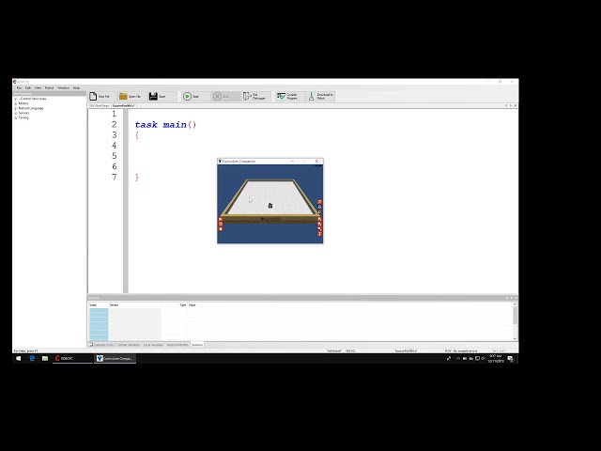Open the Window menu
This screenshot has height=451, width=601.
pos(63,87)
